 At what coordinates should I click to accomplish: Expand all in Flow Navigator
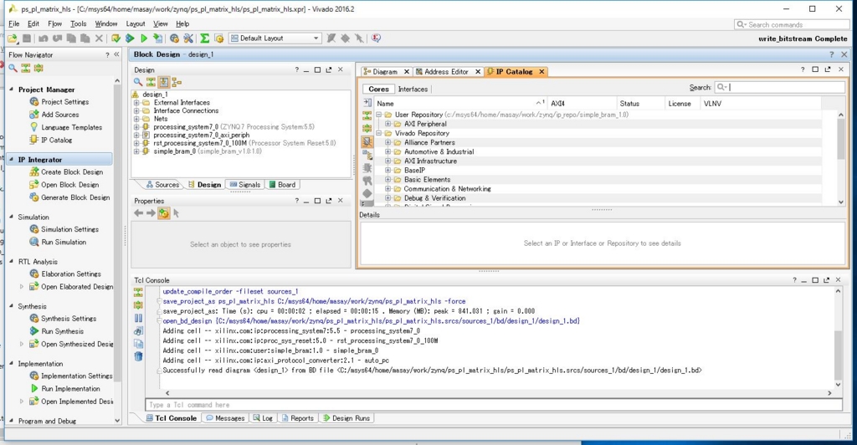pos(38,69)
